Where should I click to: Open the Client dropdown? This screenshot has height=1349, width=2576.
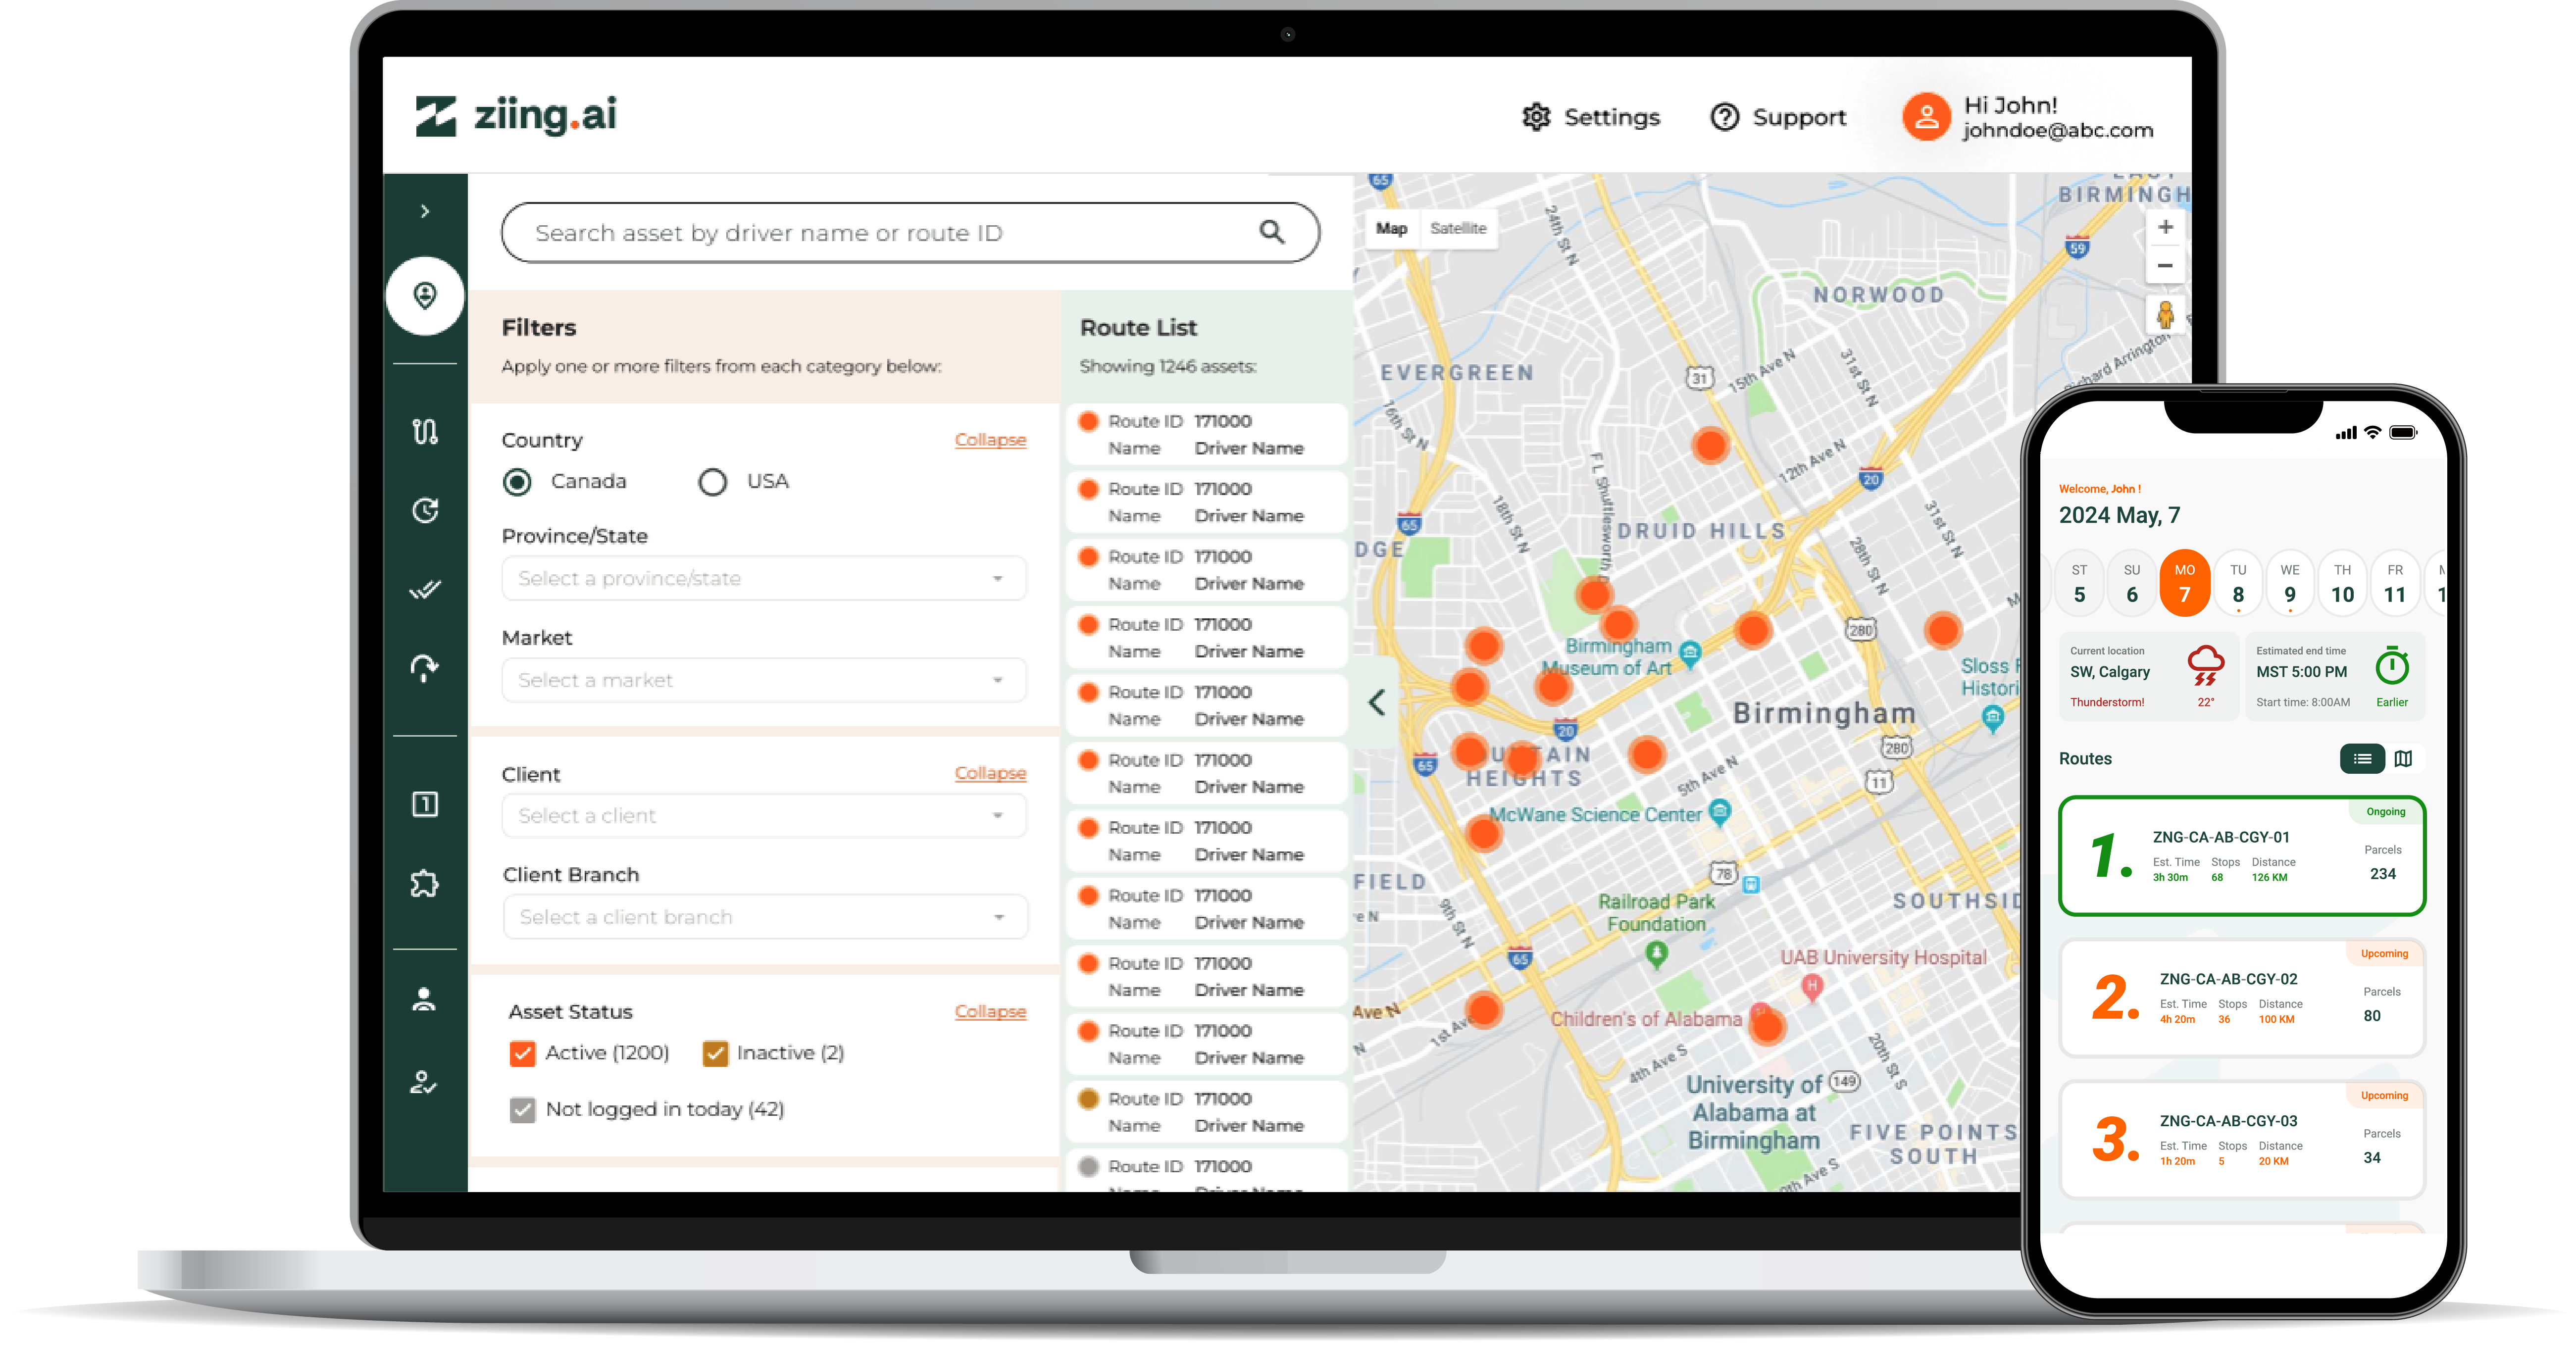[764, 816]
